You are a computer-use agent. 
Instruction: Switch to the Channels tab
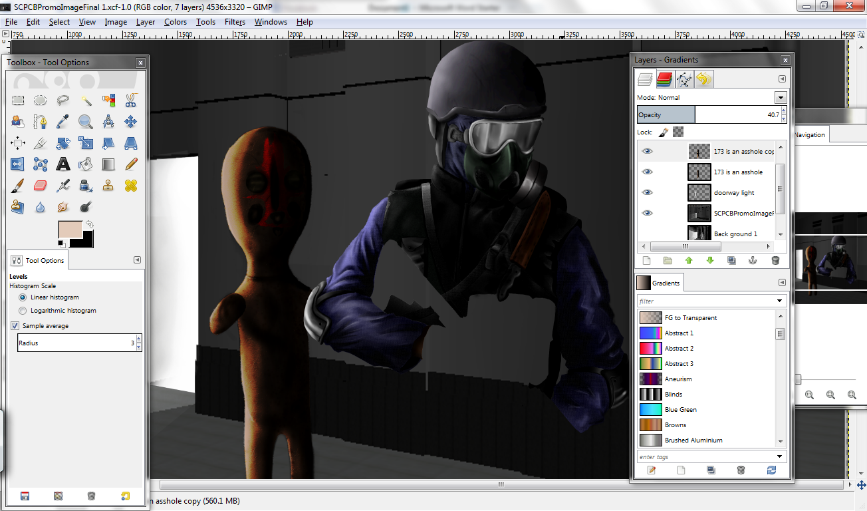(x=664, y=79)
